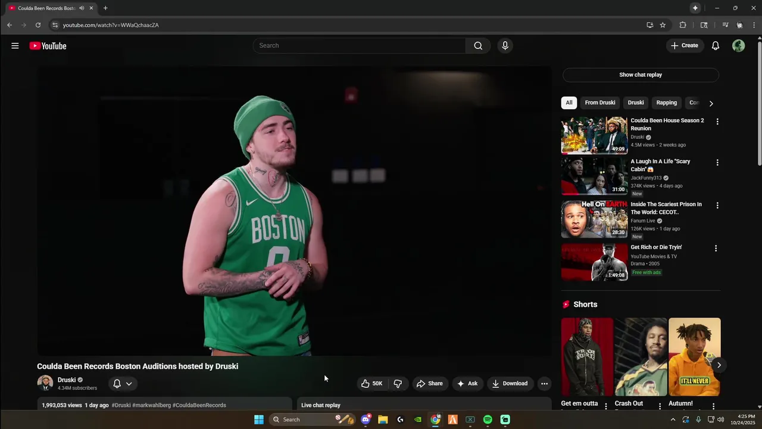Open Chrome three-dot menu

point(754,25)
